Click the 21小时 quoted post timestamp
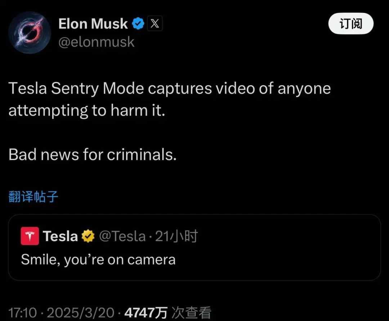The width and height of the screenshot is (389, 321). [176, 236]
